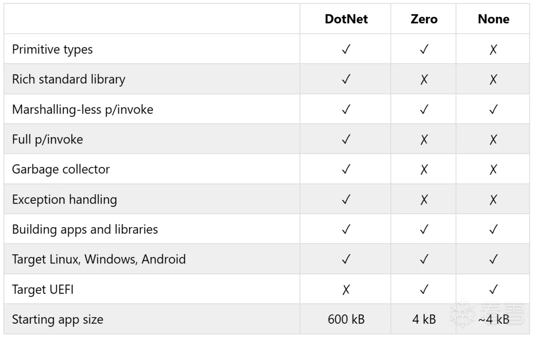The width and height of the screenshot is (535, 339).
Task: Click the DotNet column header
Action: pyautogui.click(x=346, y=19)
